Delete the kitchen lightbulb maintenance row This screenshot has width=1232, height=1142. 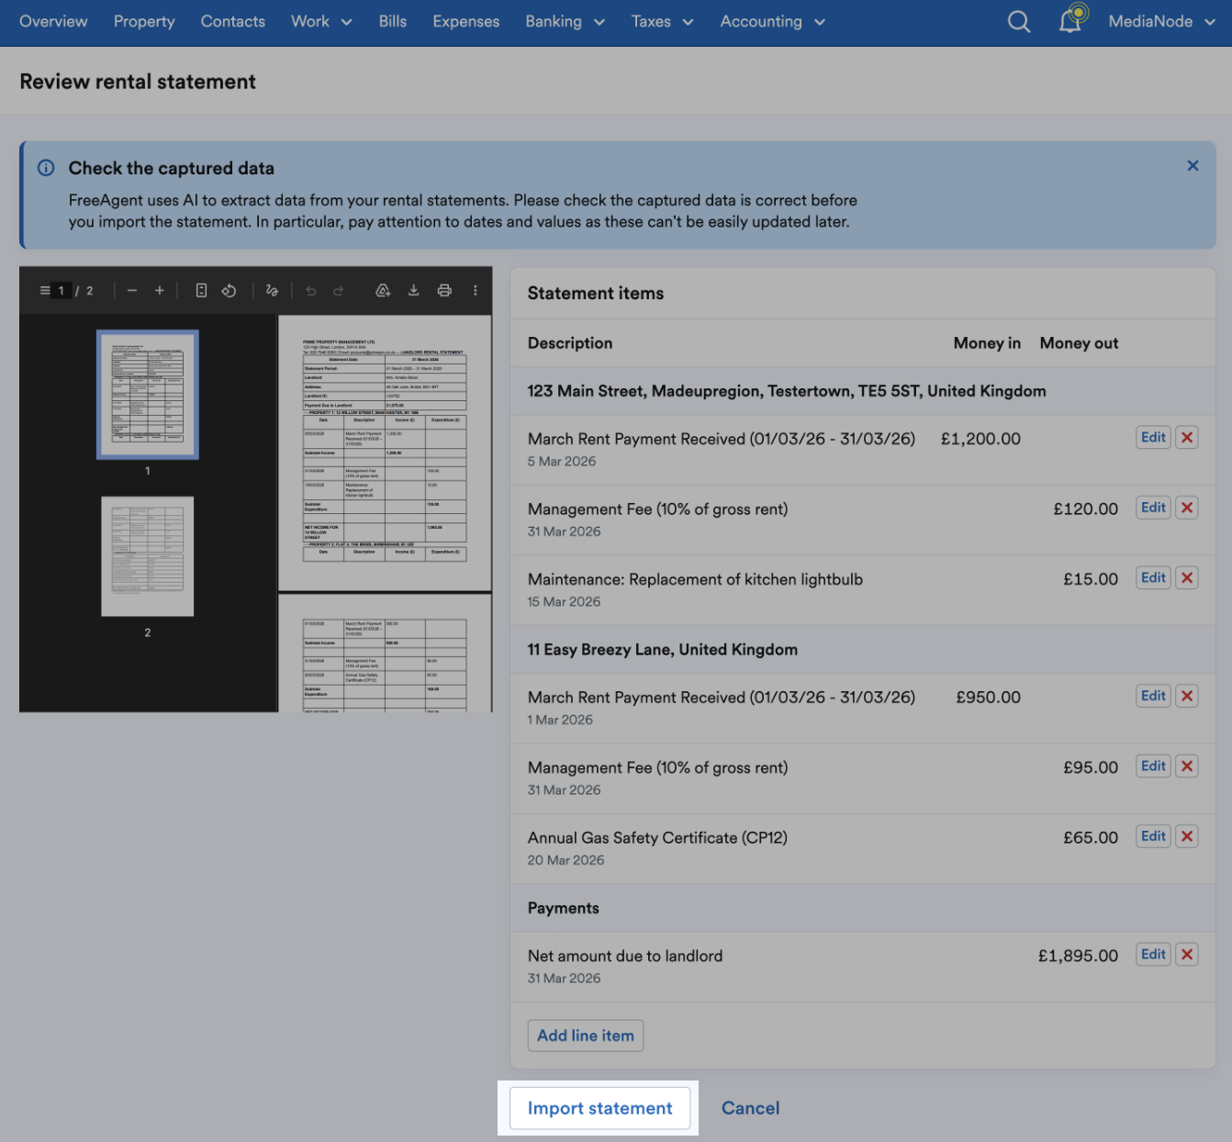(x=1187, y=578)
